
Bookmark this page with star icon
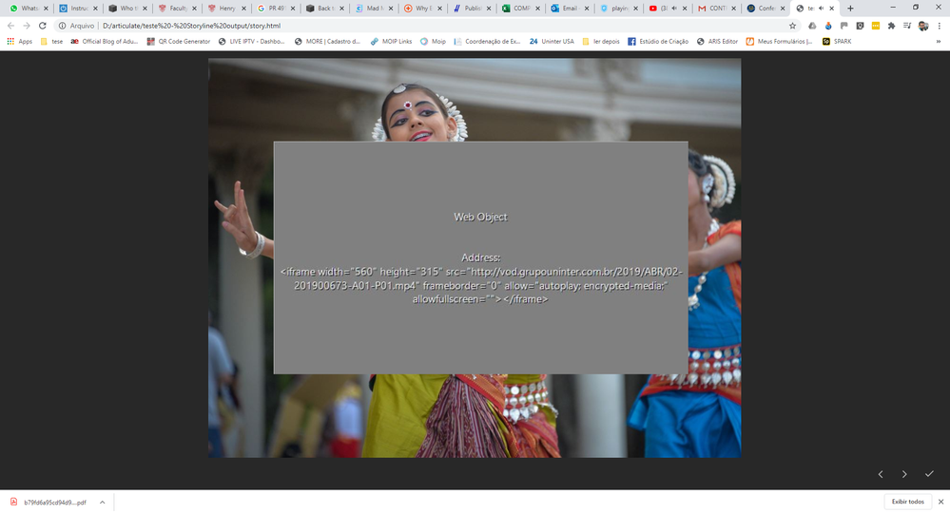coord(792,26)
